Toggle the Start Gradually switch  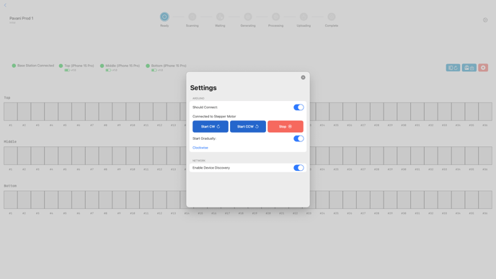(x=298, y=138)
